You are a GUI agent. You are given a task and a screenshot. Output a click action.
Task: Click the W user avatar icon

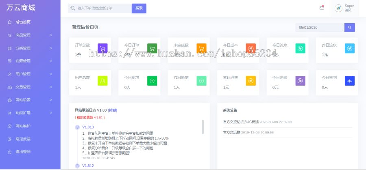338,8
